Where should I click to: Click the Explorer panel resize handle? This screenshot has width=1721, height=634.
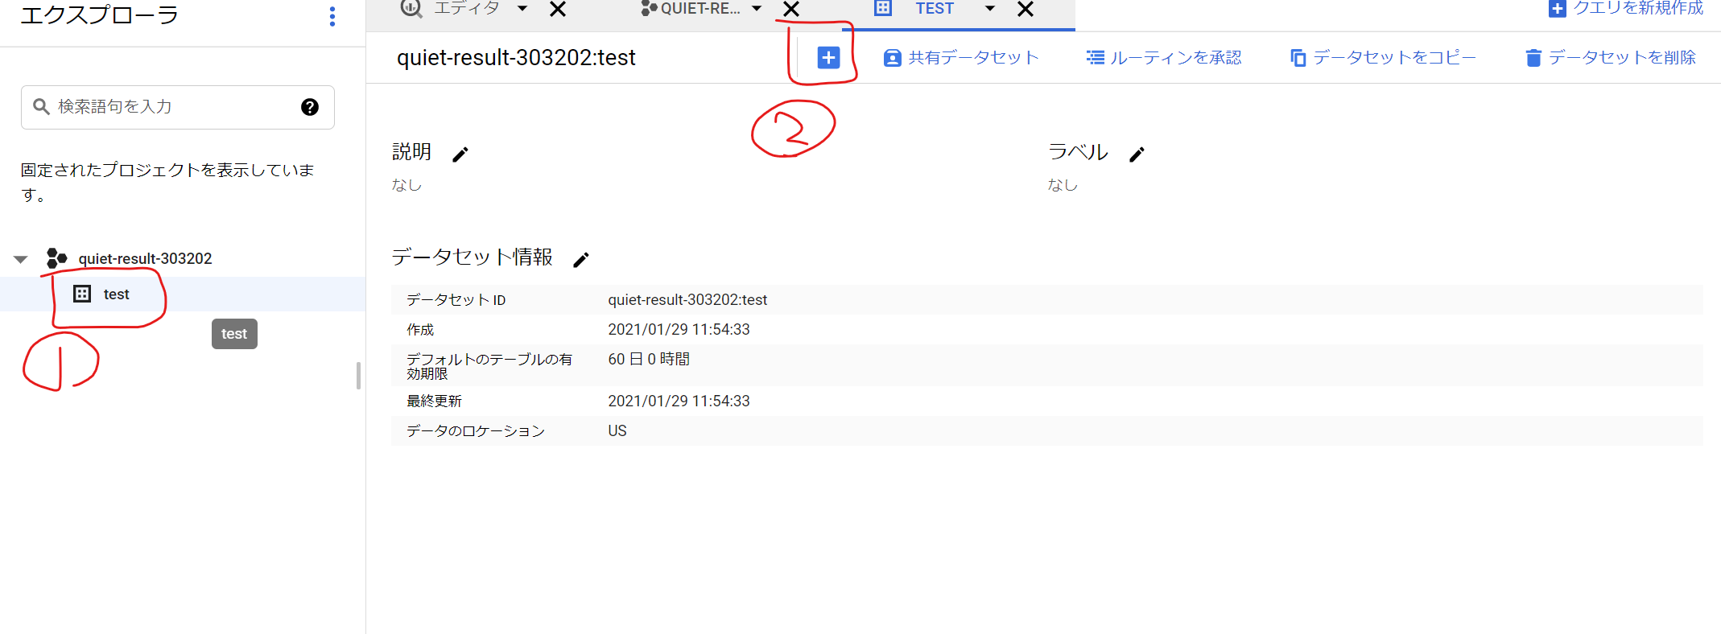358,376
